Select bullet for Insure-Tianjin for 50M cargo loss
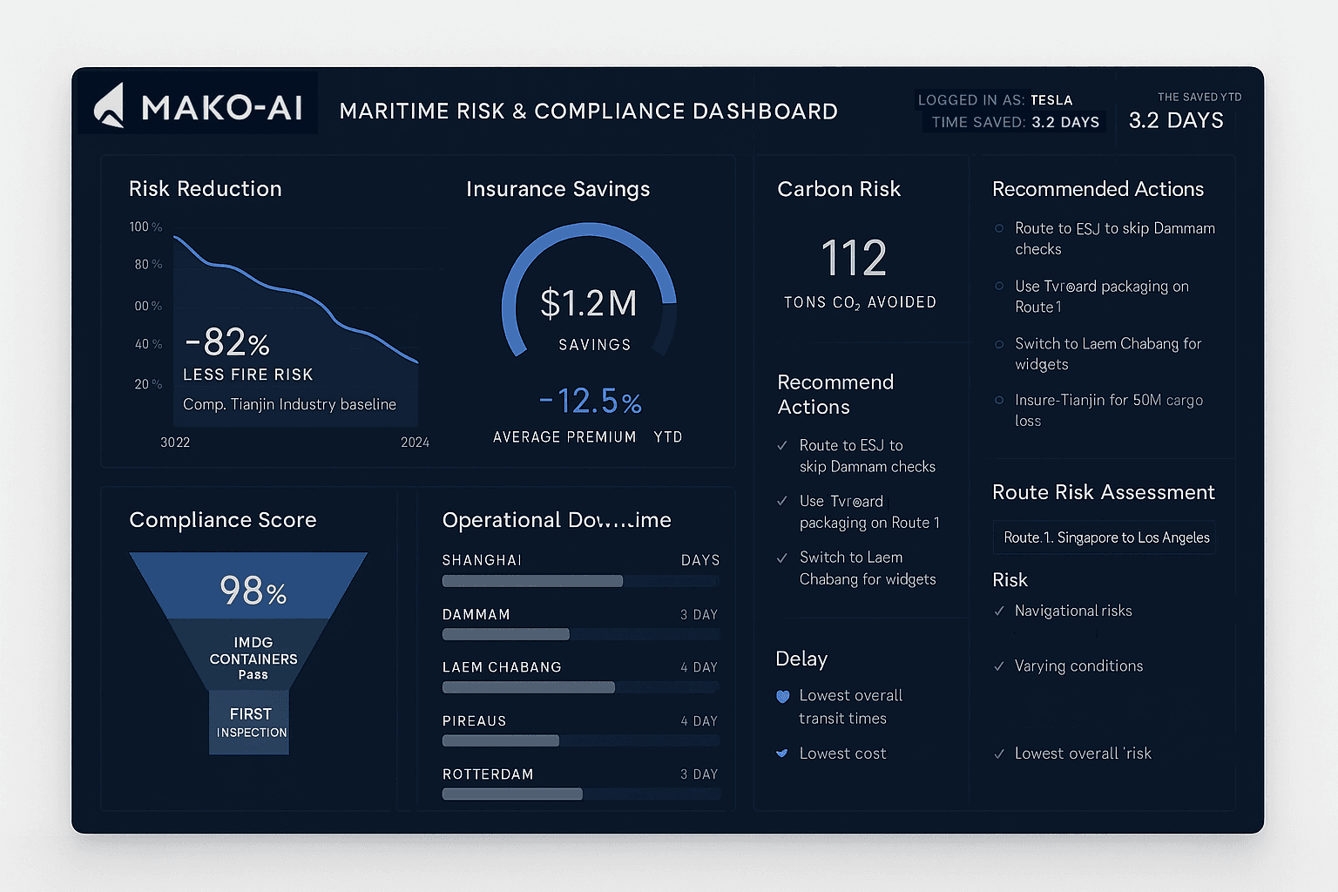 pos(999,401)
